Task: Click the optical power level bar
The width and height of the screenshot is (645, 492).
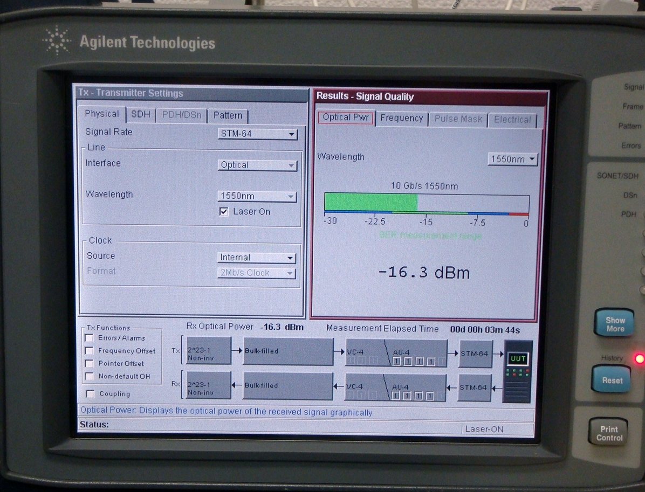Action: coord(427,203)
